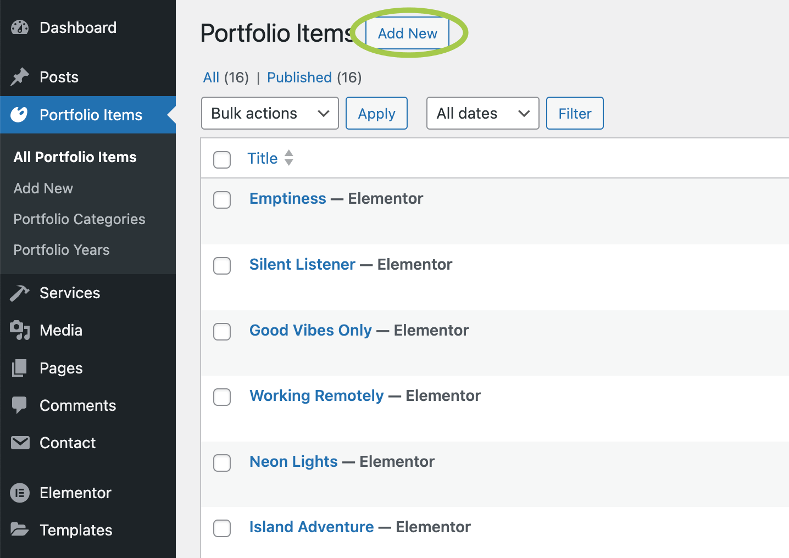789x558 pixels.
Task: Click the Dashboard gauge icon
Action: (20, 27)
